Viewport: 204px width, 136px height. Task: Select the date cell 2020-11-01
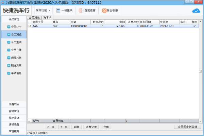150,26
